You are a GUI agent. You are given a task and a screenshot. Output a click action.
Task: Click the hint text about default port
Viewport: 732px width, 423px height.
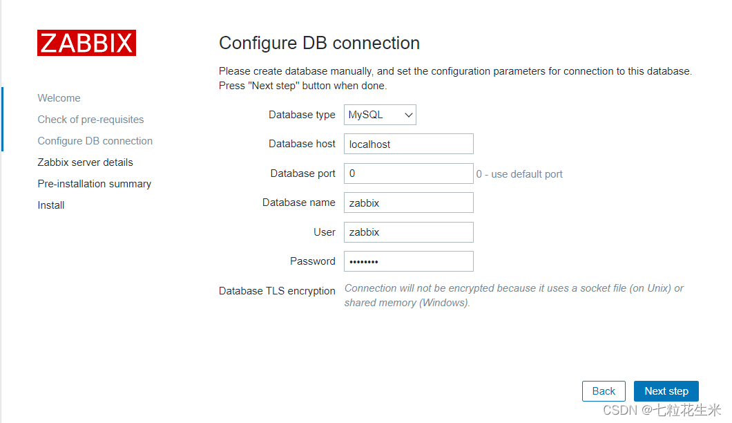tap(519, 174)
